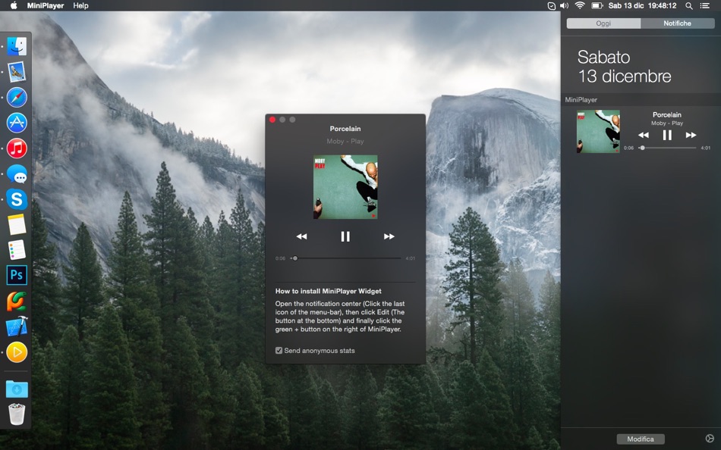
Task: Pause playback in the MiniPlayer window
Action: pos(345,236)
